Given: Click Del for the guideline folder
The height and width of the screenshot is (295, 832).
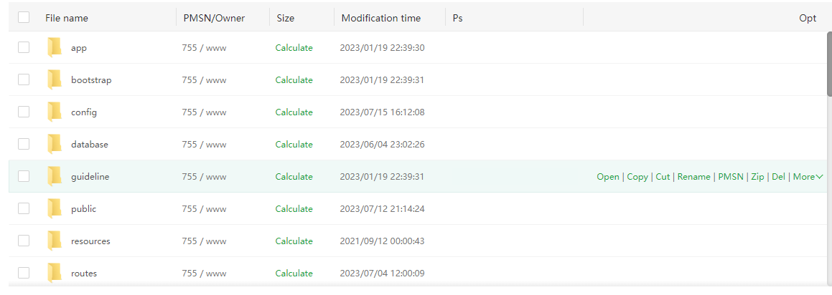Looking at the screenshot, I should tap(778, 177).
